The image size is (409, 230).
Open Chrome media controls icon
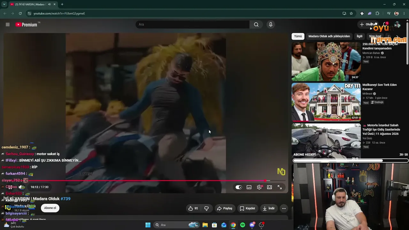pyautogui.click(x=389, y=13)
